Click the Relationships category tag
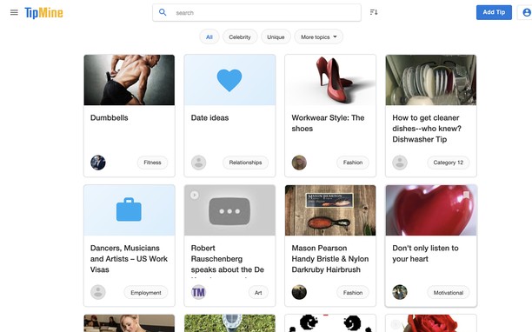The image size is (532, 332). tap(245, 163)
